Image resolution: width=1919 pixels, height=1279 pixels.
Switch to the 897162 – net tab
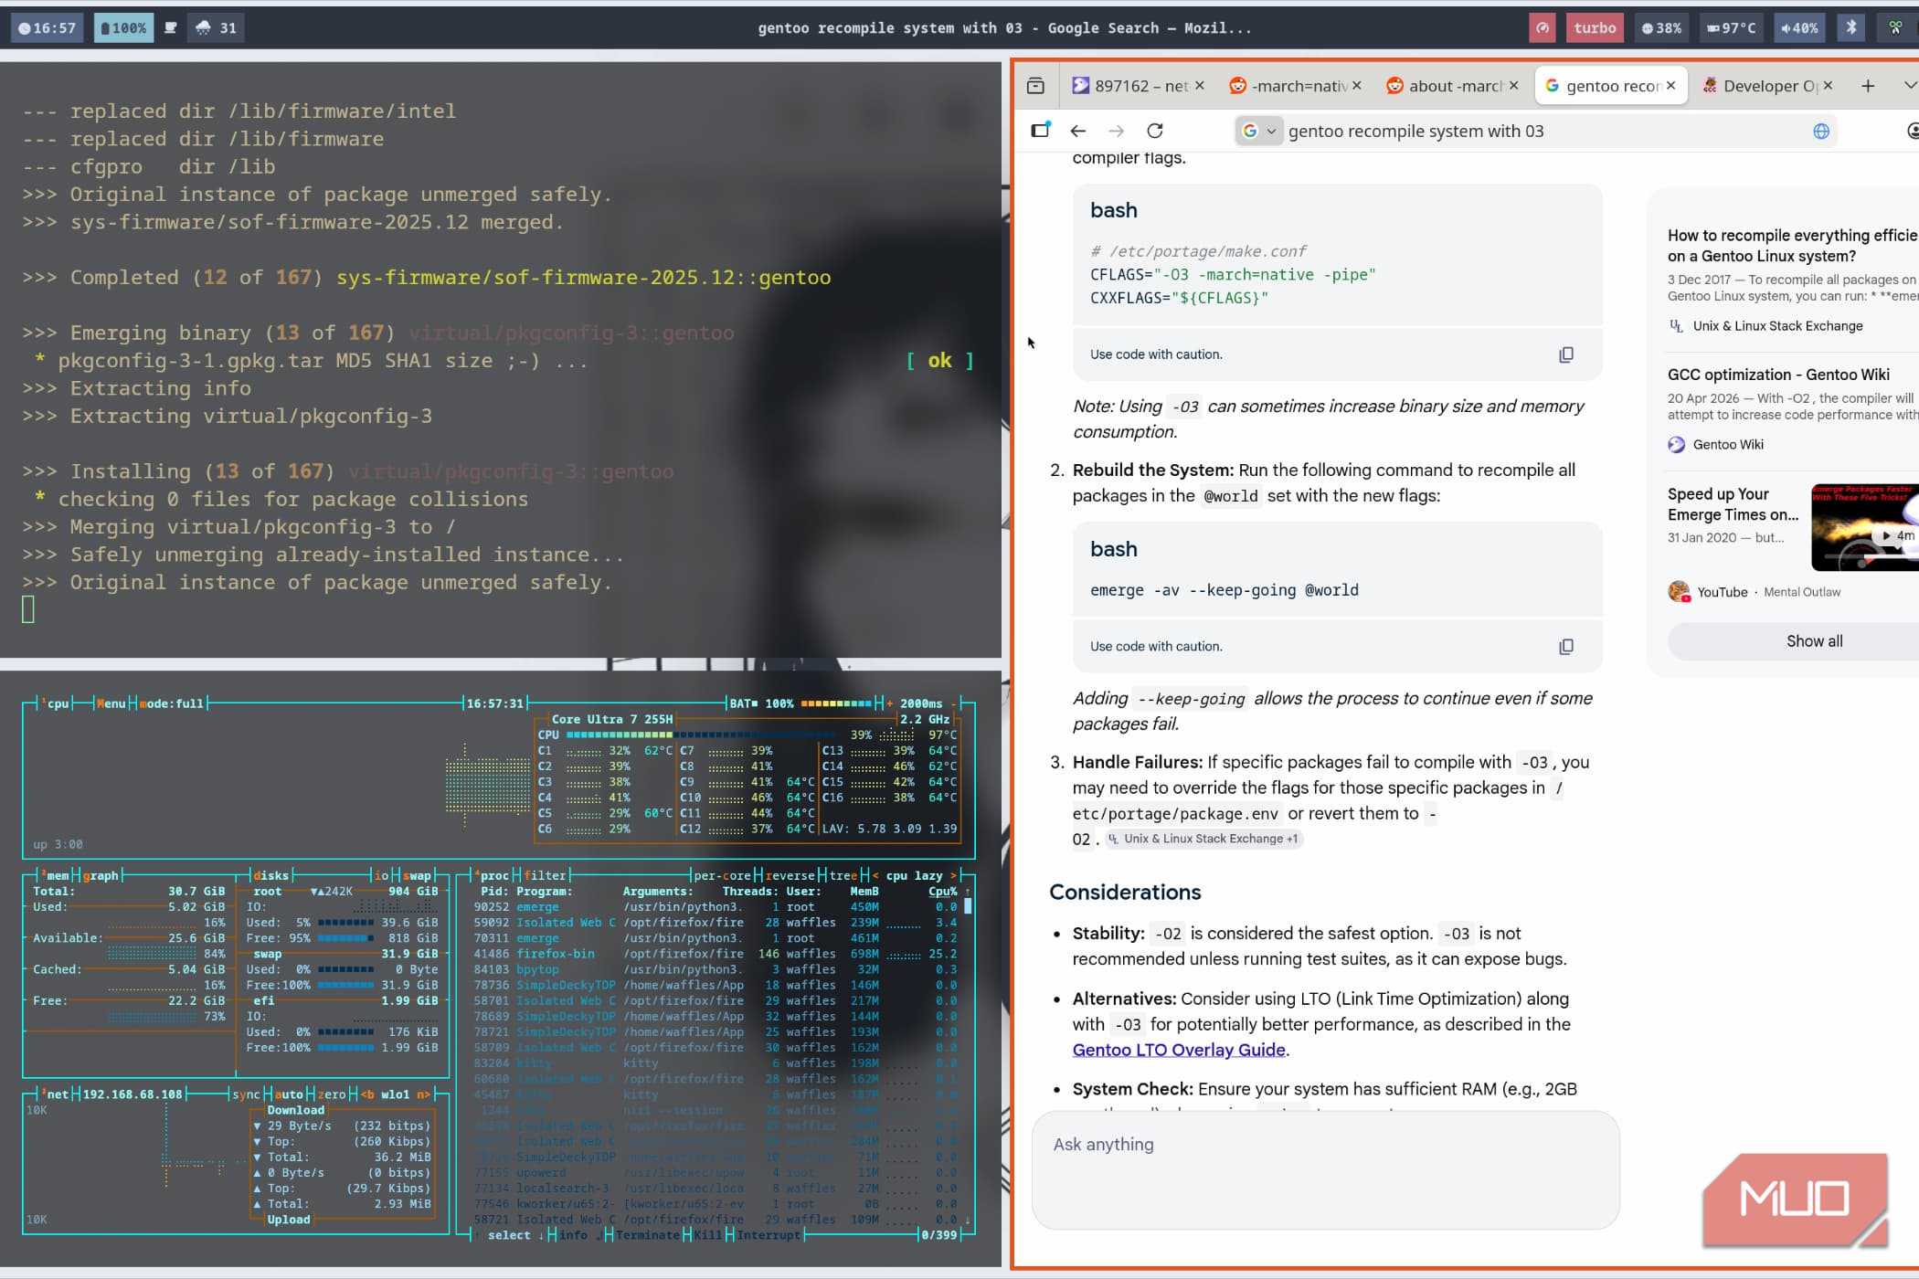[1139, 86]
